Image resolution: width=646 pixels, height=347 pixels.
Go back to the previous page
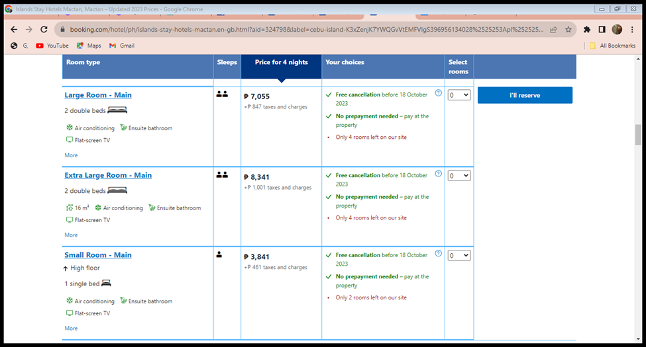point(14,30)
